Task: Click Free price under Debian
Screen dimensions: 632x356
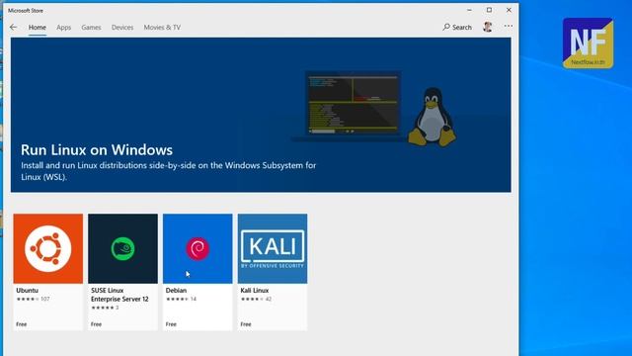Action: pos(171,324)
